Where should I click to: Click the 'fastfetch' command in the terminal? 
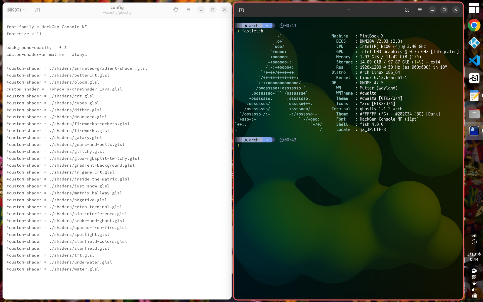click(x=252, y=31)
